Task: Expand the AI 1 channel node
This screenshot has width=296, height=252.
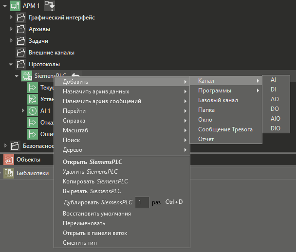Action: pyautogui.click(x=23, y=110)
